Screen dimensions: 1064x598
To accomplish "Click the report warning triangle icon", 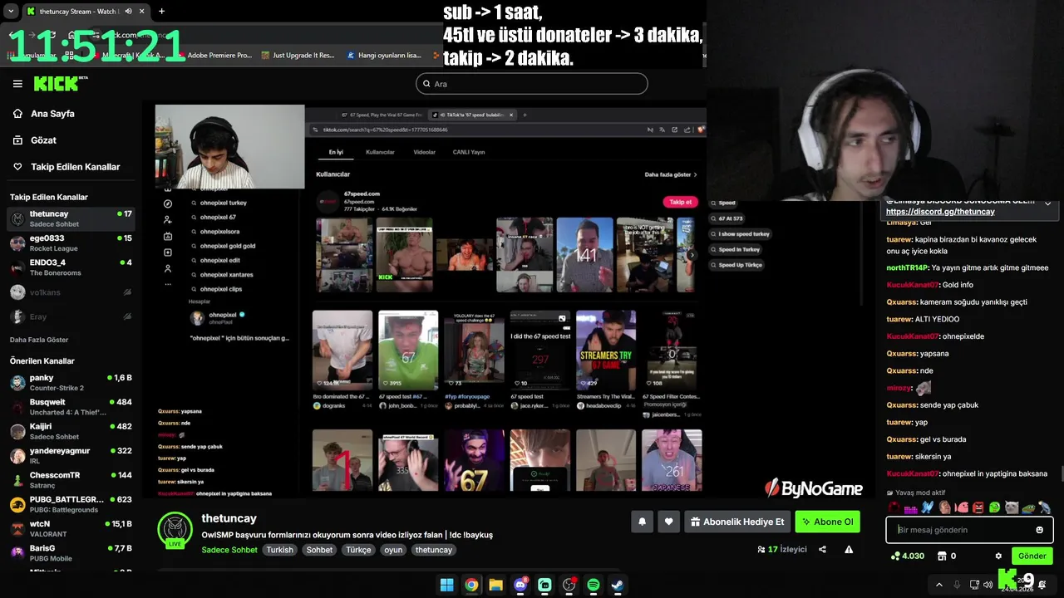I will pos(849,549).
